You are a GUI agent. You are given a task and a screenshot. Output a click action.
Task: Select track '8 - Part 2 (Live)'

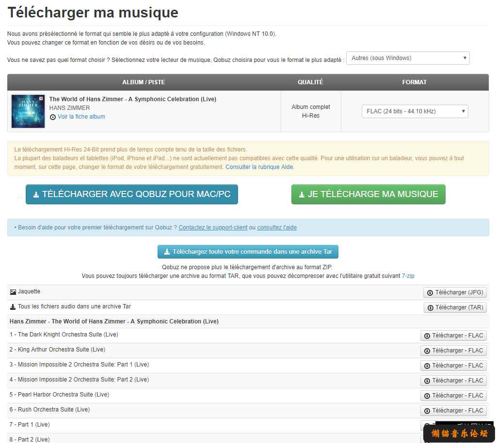click(30, 440)
